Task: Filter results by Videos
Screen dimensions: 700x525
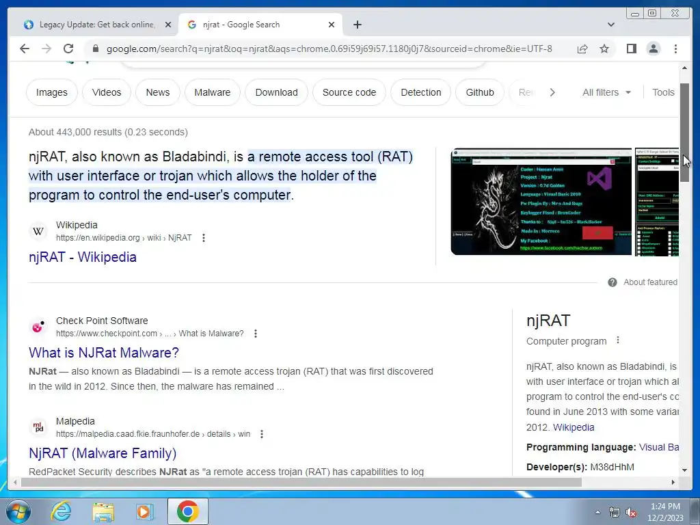Action: (x=107, y=92)
